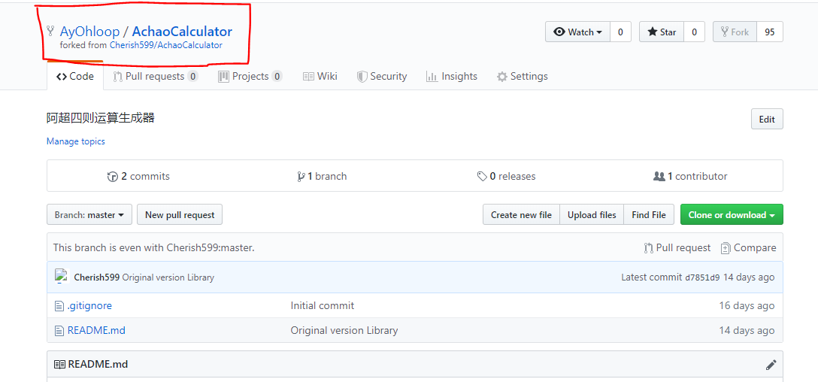This screenshot has height=382, width=818.
Task: Click the book icon in README.md header
Action: [x=59, y=364]
